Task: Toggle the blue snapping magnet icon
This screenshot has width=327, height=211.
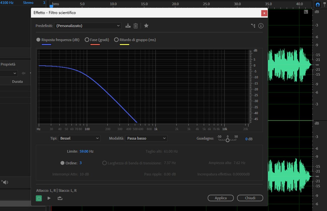Action: pyautogui.click(x=317, y=5)
